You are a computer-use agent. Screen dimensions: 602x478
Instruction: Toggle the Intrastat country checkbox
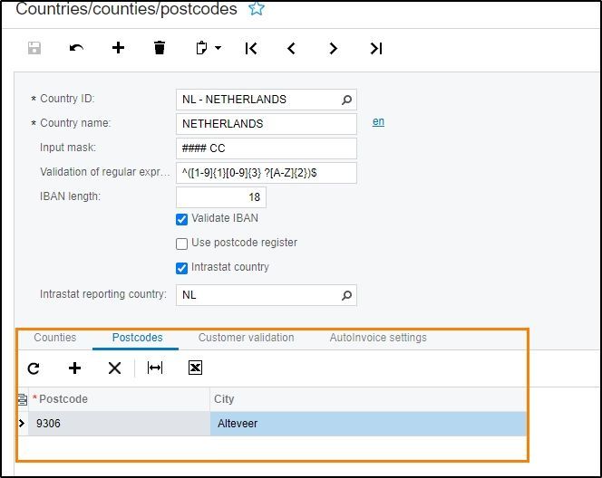(181, 268)
